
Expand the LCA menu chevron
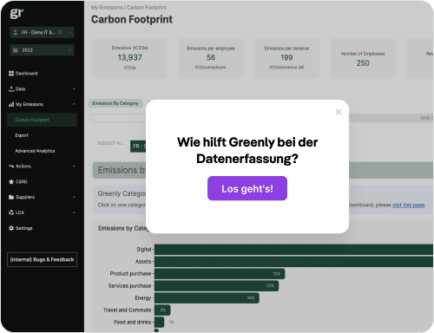[74, 212]
